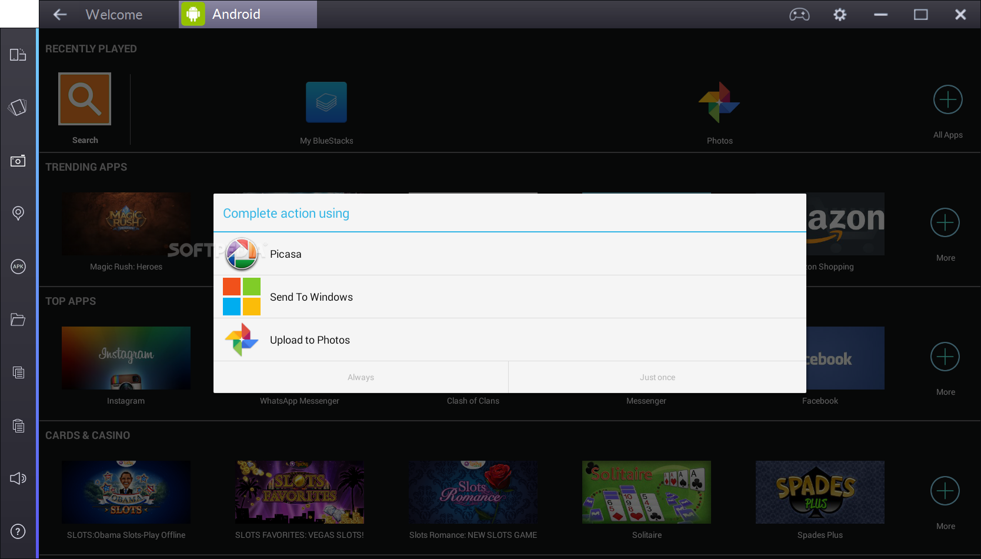Click the Messenger app label

646,401
